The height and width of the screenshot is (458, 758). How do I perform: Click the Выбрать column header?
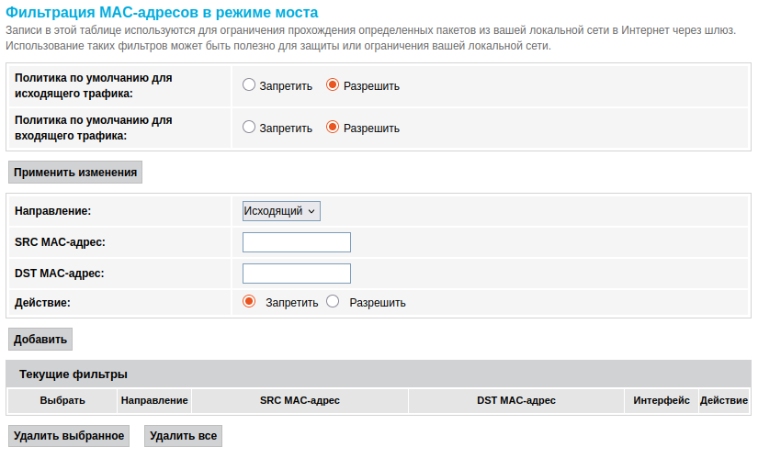(x=62, y=400)
